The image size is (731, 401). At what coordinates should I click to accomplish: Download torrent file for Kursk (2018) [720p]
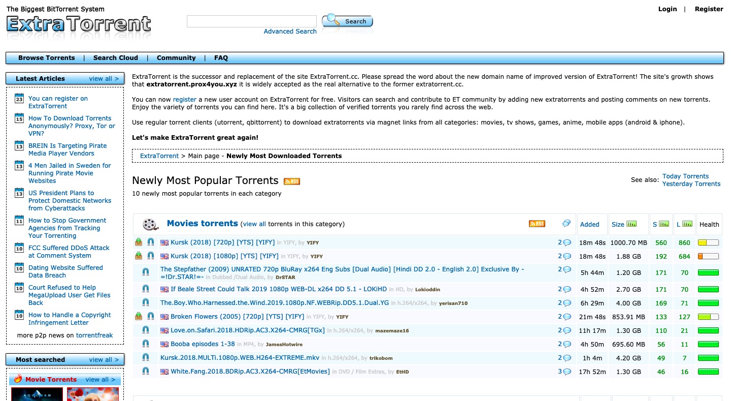coord(139,242)
